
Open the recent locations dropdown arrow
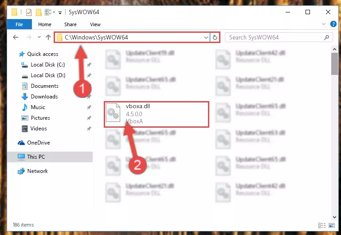click(39, 37)
